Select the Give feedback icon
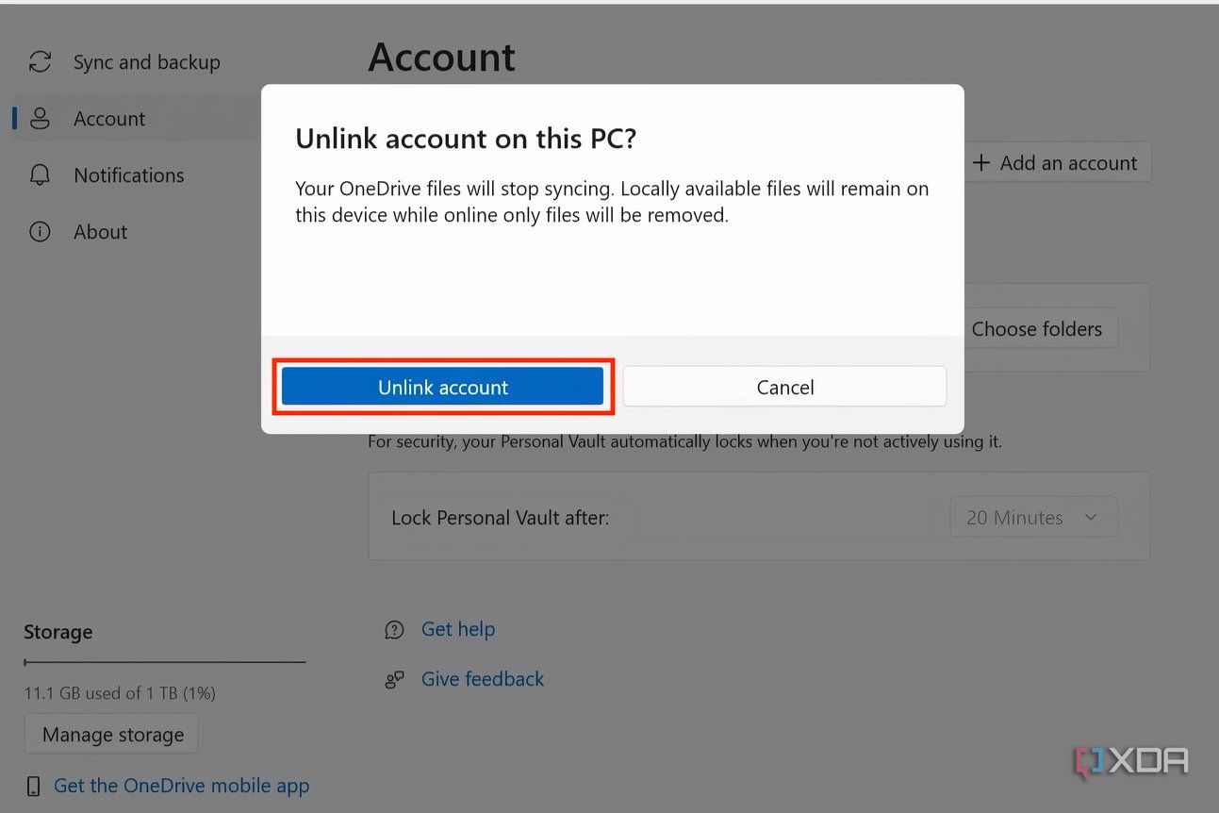This screenshot has height=813, width=1219. coord(394,678)
